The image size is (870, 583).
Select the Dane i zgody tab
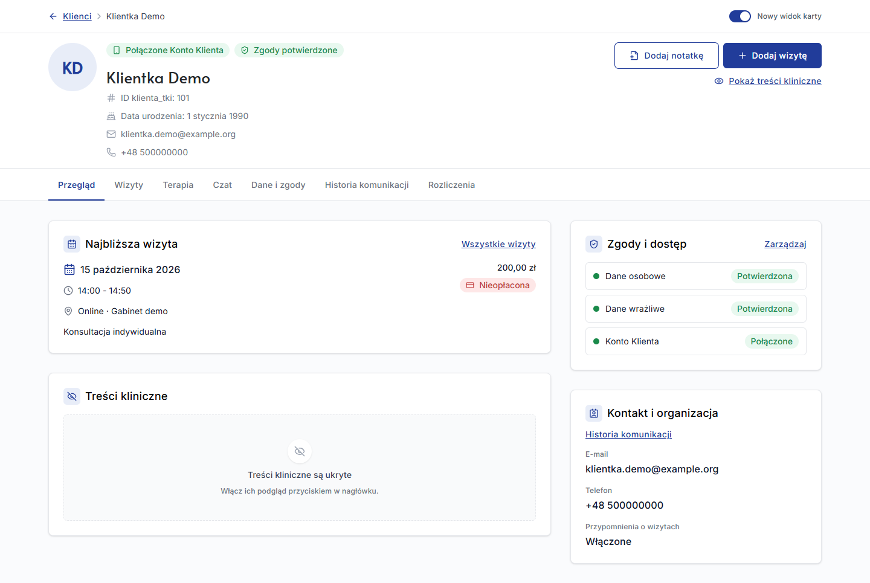pyautogui.click(x=279, y=185)
